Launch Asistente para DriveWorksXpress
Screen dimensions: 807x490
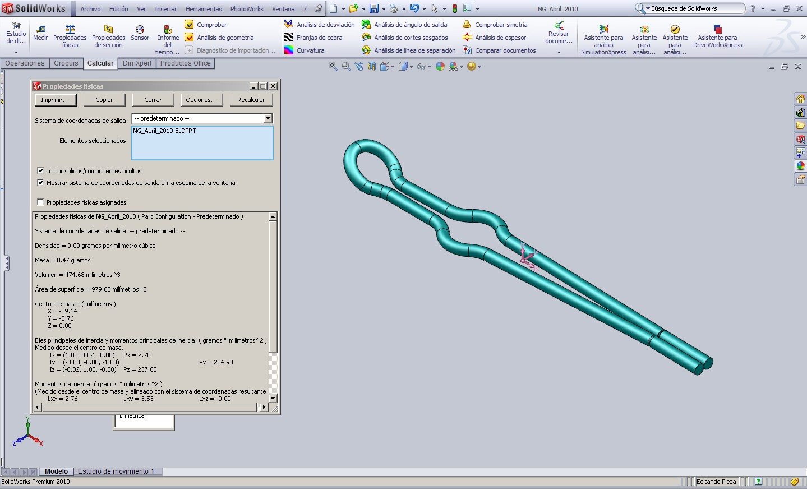tap(717, 36)
